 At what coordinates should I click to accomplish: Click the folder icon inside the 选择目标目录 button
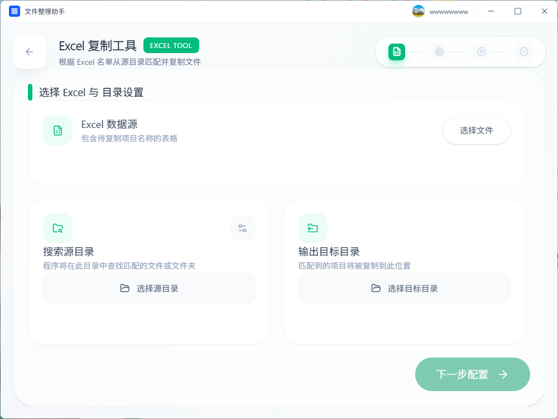point(375,288)
